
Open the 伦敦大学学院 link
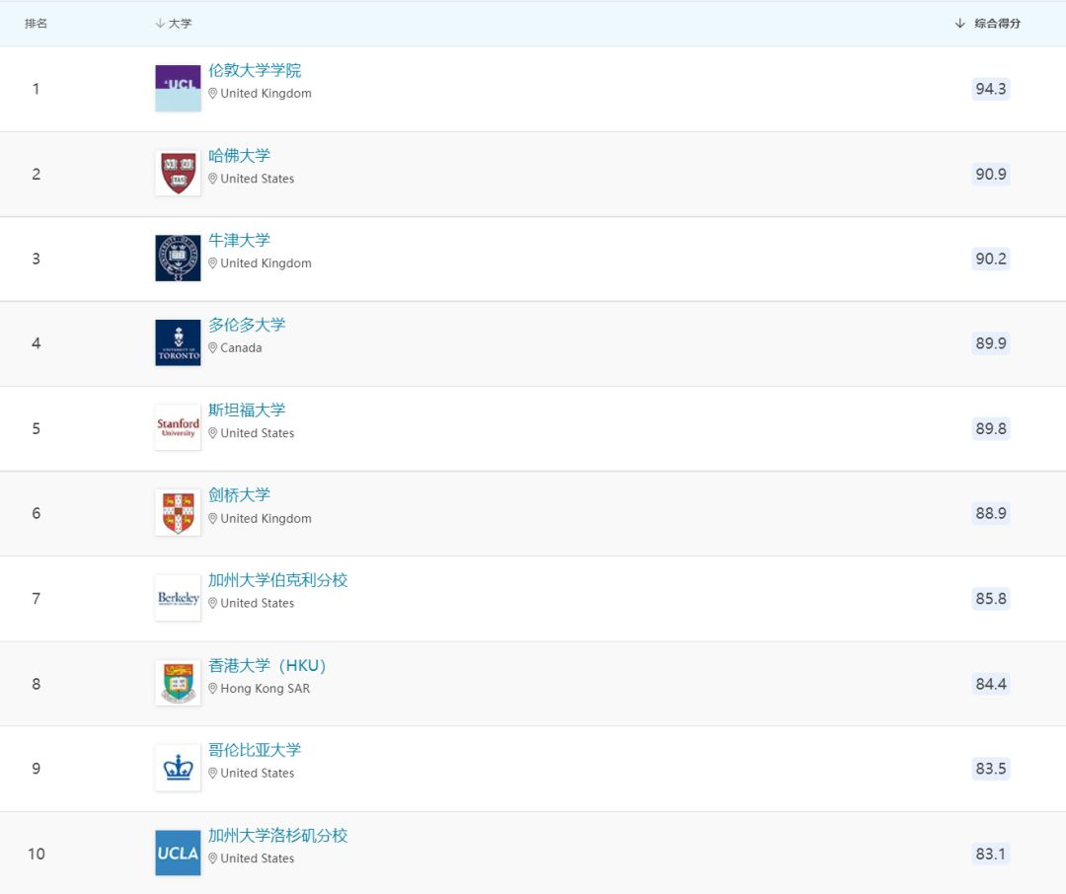click(x=255, y=71)
